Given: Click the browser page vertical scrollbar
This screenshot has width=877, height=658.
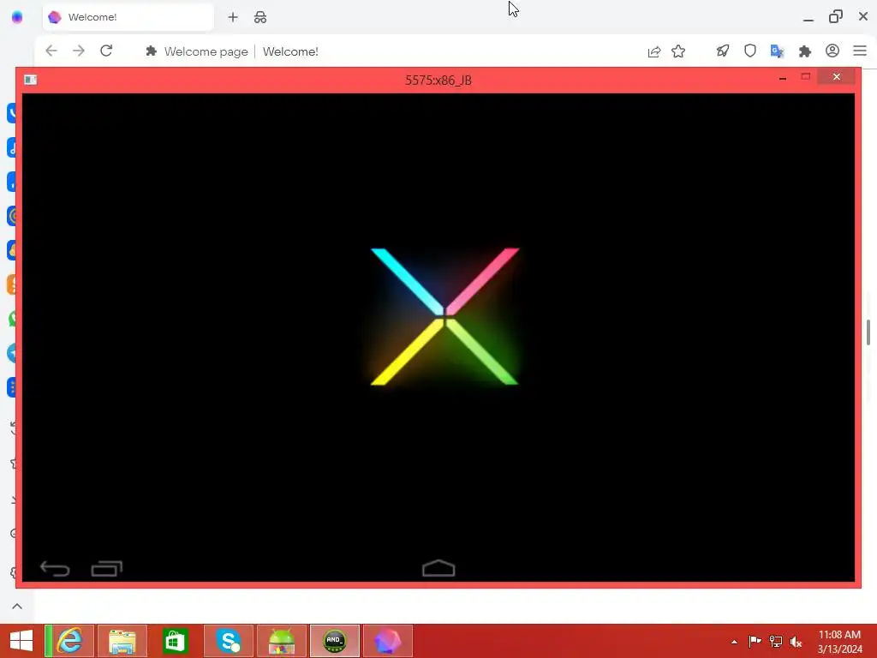Looking at the screenshot, I should click(868, 332).
